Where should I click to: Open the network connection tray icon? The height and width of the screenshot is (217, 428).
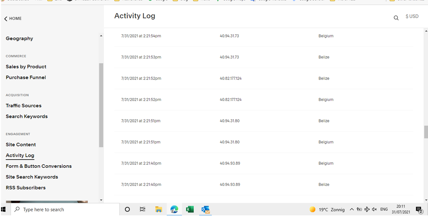[367, 209]
